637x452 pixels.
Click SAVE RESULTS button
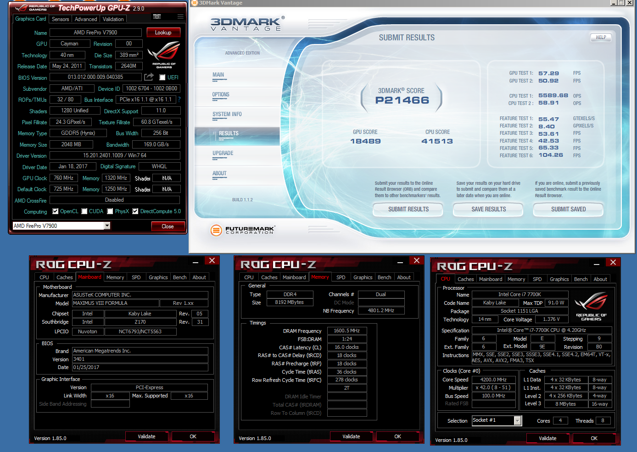tap(488, 209)
